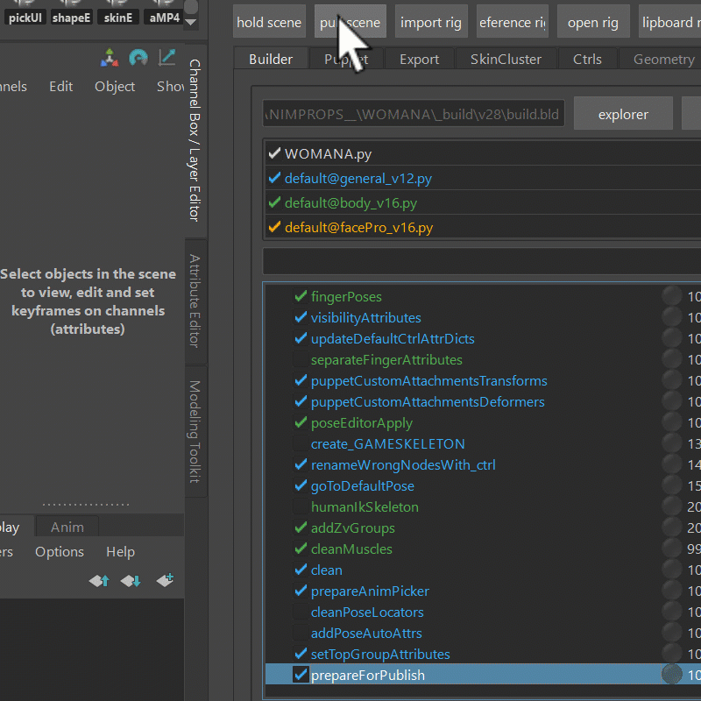701x701 pixels.
Task: Switch to the Ctrls tab
Action: click(x=587, y=59)
